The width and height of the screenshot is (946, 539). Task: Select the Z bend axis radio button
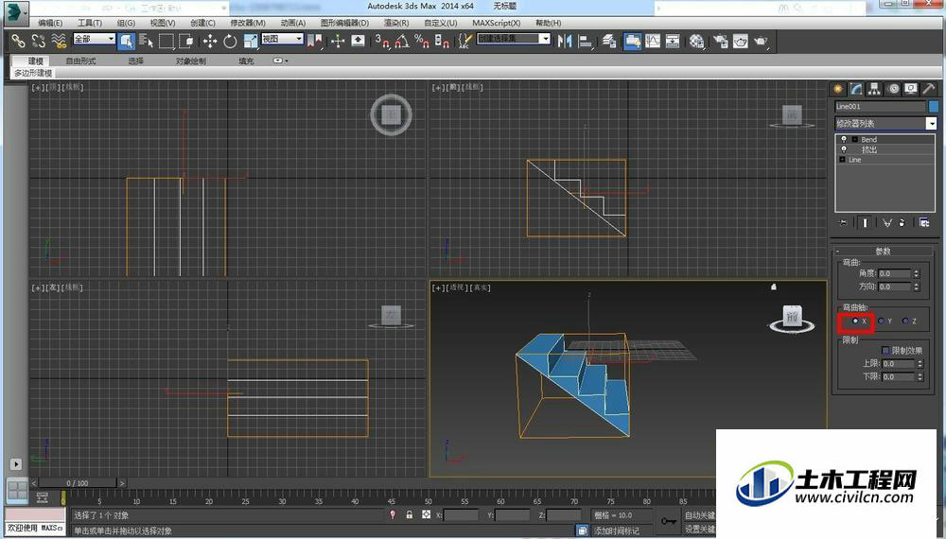click(905, 322)
